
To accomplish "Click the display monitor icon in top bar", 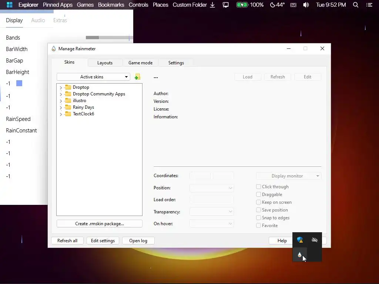I will coord(225,5).
